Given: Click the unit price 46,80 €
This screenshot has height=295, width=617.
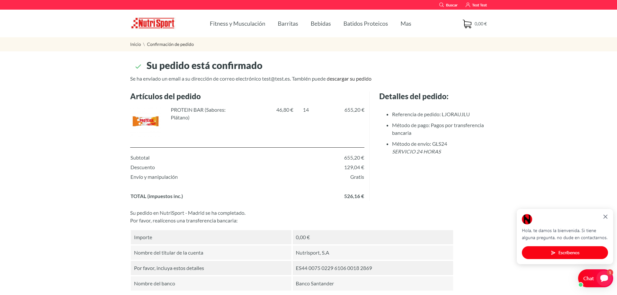Looking at the screenshot, I should click(x=285, y=110).
